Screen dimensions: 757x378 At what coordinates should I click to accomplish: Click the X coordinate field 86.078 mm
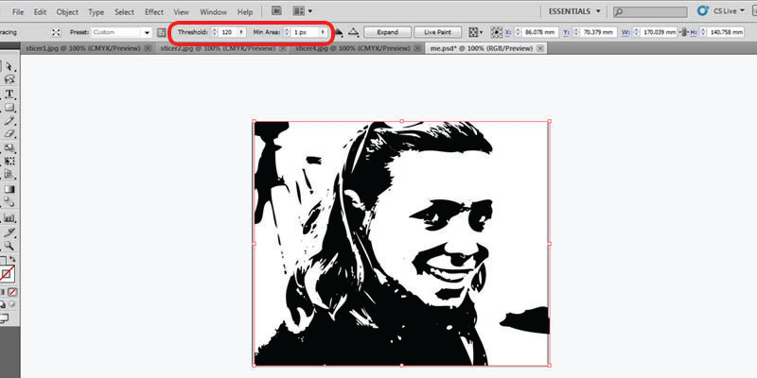point(539,32)
